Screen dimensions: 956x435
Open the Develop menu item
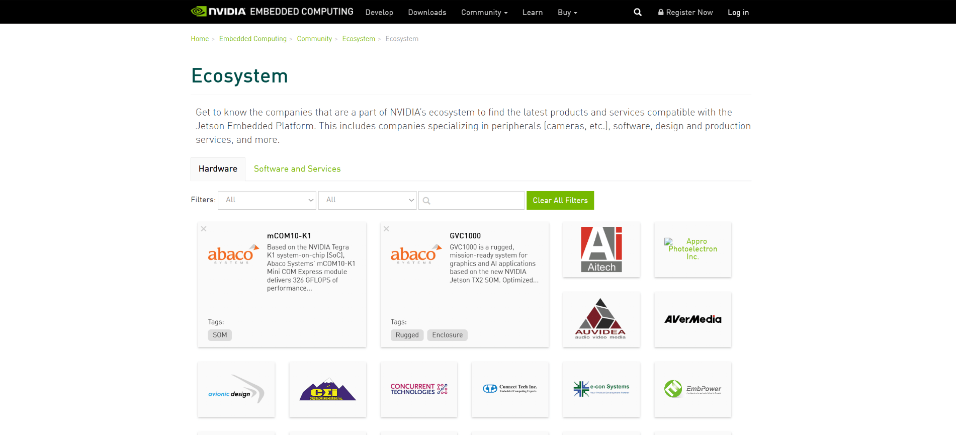pos(379,12)
